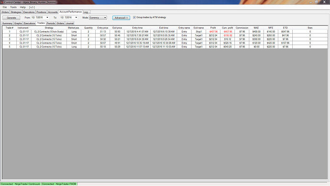Image resolution: width=330 pixels, height=186 pixels.
Task: Sort by the Profit column header
Action: 213,28
